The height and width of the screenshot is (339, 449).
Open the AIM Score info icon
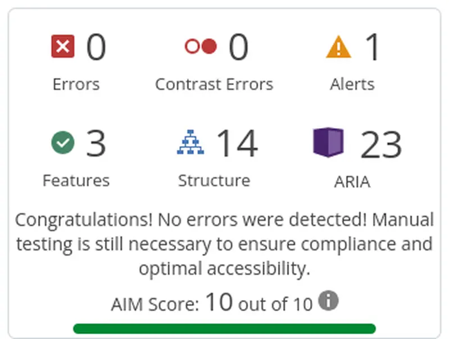tap(328, 300)
